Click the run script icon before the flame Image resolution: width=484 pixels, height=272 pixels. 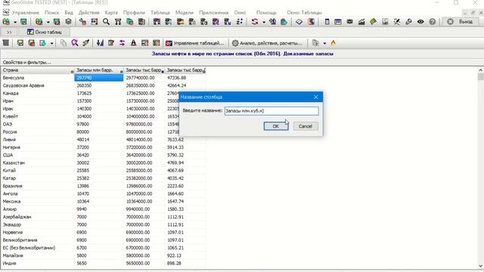(x=315, y=43)
